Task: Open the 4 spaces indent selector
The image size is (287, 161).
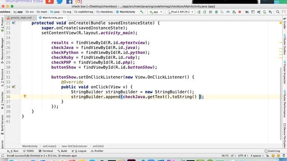Action: pos(257,156)
